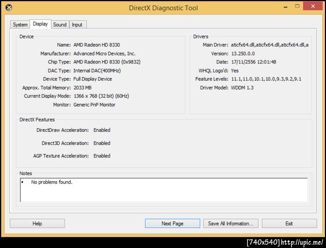Viewport: 326px width, 248px height.
Task: Click the 'Manufacturer:' field label
Action: (x=55, y=54)
